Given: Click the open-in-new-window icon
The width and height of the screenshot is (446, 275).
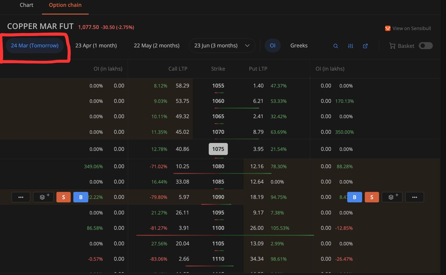Looking at the screenshot, I should 365,46.
